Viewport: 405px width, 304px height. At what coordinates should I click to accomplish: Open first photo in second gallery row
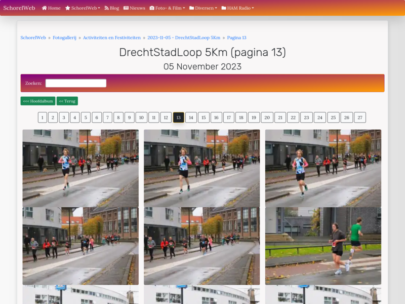(x=80, y=246)
